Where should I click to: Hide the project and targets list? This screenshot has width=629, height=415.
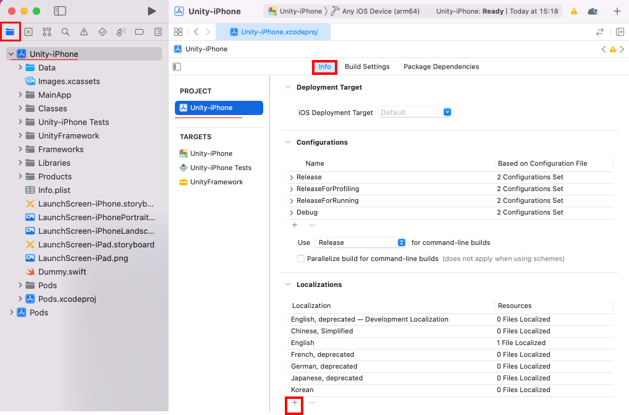(x=177, y=67)
